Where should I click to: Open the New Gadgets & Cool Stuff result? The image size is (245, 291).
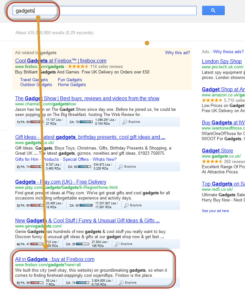pos(87,221)
